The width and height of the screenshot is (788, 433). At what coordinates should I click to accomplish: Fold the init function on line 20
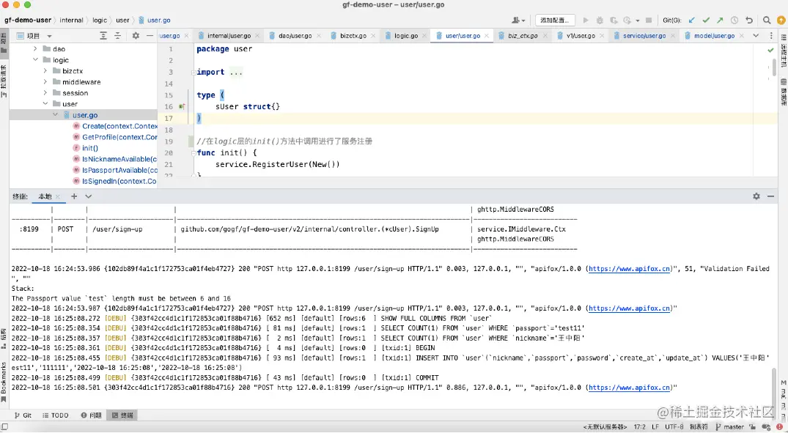coord(194,152)
